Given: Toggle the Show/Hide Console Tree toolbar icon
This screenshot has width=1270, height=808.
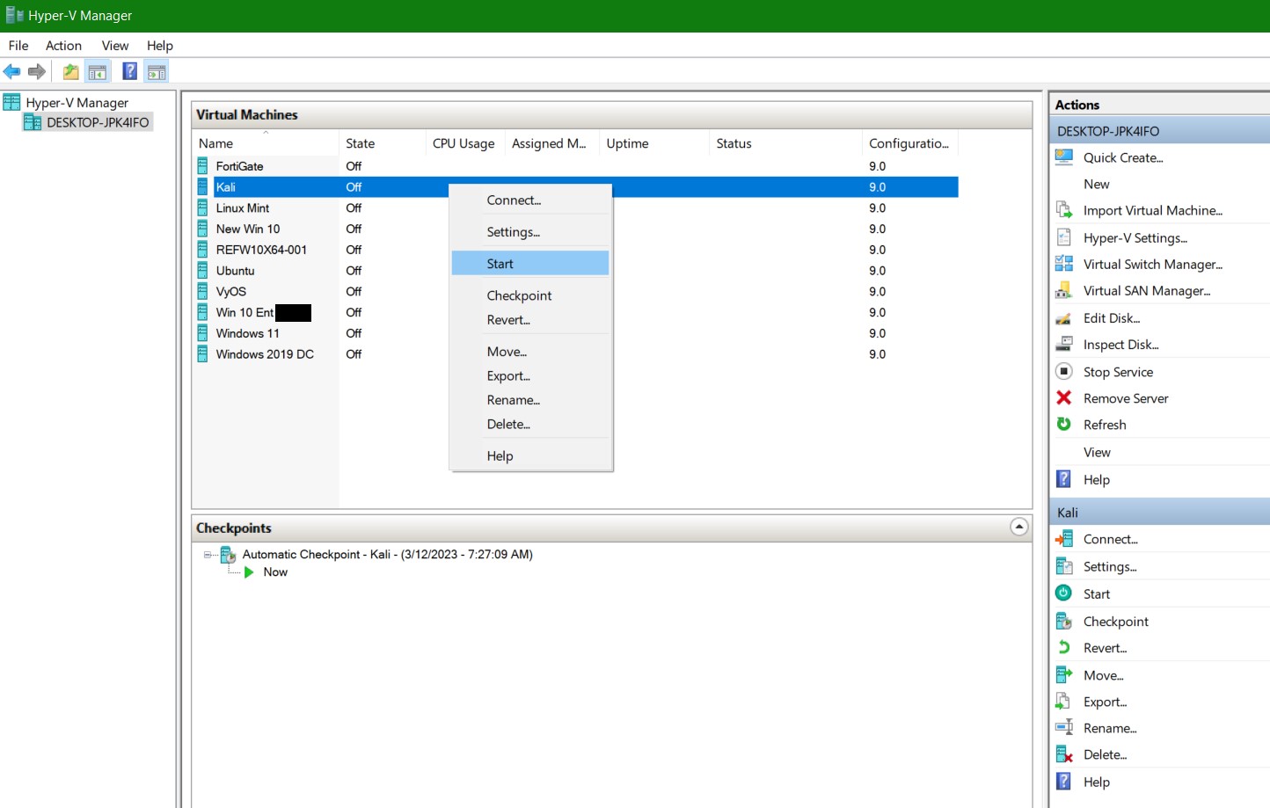Looking at the screenshot, I should (x=98, y=72).
